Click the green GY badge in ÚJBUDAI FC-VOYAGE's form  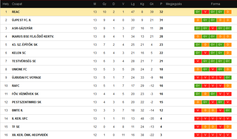pos(228,78)
